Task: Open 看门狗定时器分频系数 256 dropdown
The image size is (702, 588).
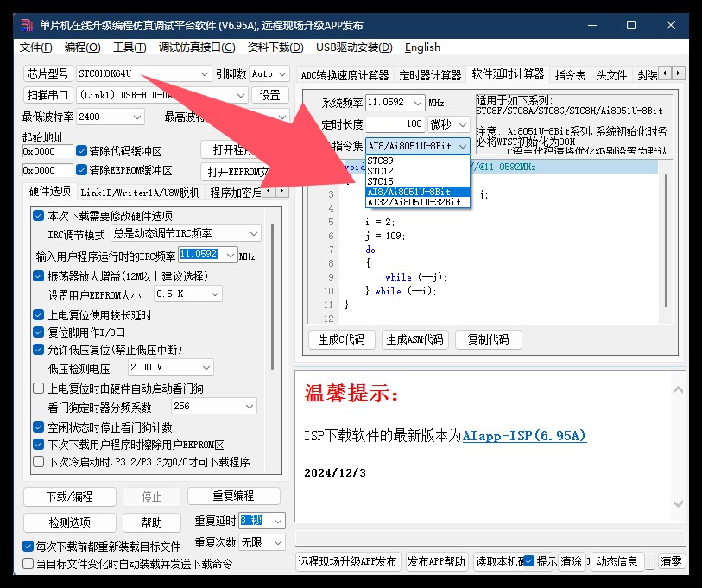Action: coord(214,406)
